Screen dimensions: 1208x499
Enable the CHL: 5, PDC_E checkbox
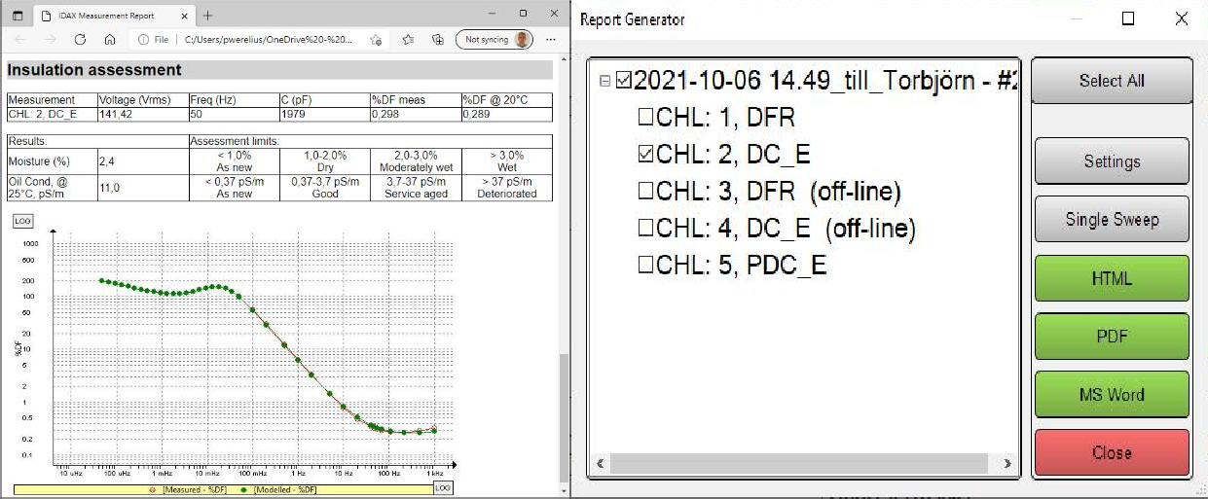click(x=645, y=265)
